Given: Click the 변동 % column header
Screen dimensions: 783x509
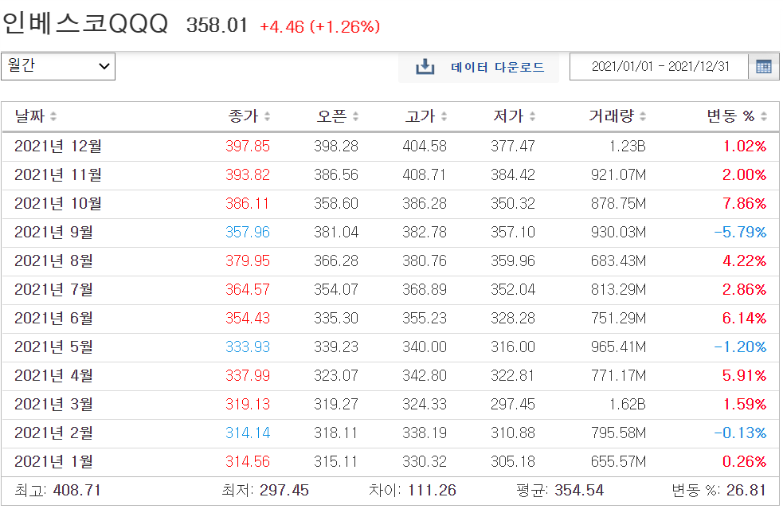Looking at the screenshot, I should (x=730, y=116).
